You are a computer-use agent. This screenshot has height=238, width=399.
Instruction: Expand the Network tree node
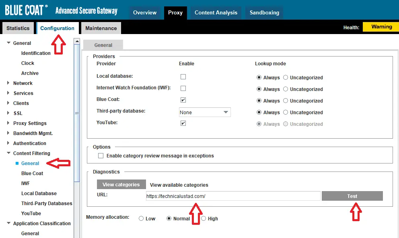[x=8, y=83]
